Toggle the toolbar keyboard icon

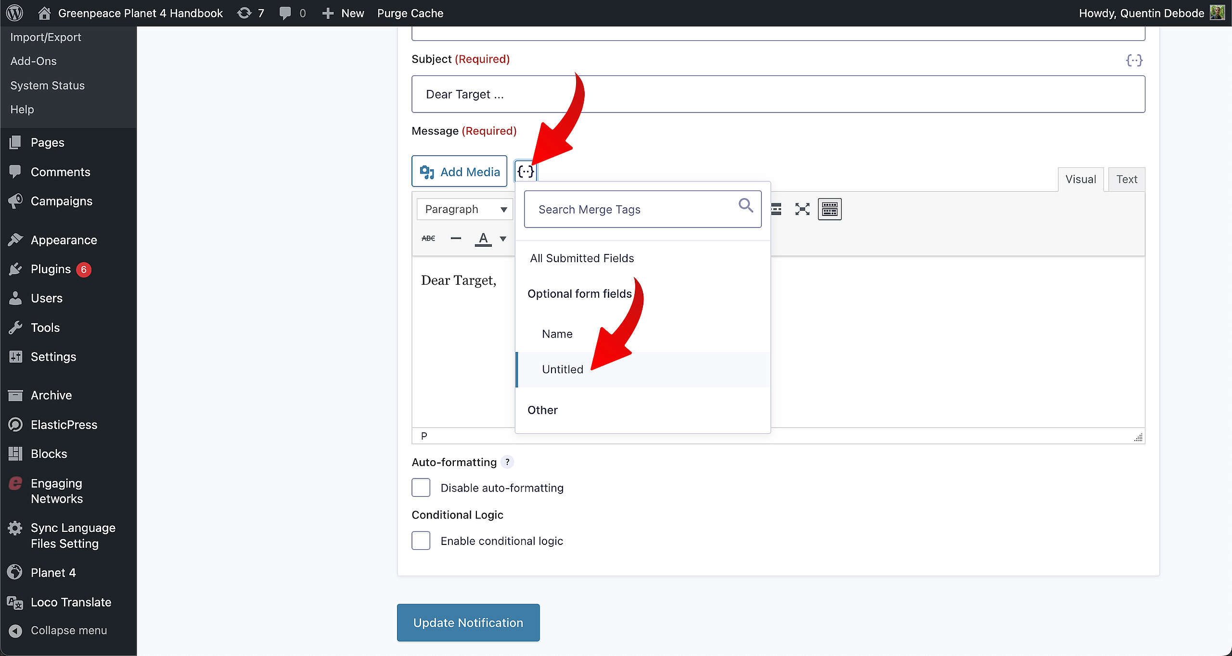830,209
